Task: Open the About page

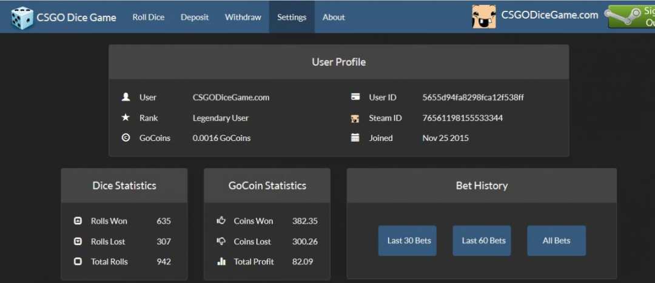Action: tap(334, 17)
